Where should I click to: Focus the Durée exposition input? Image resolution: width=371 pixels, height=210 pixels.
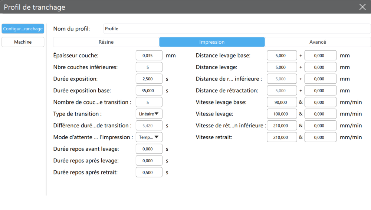point(149,79)
